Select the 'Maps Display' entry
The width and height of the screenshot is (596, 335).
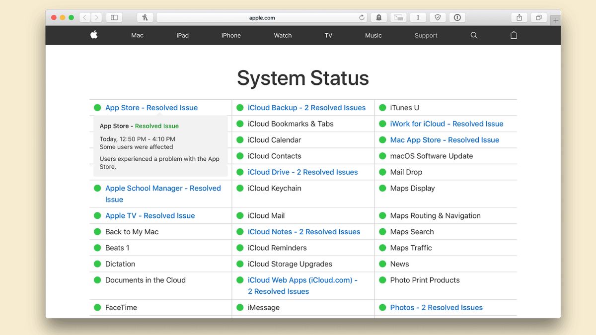click(412, 188)
